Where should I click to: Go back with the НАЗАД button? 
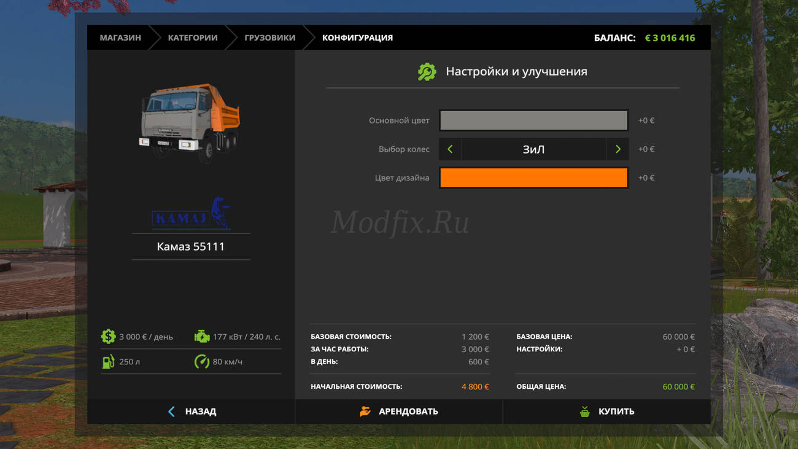tap(191, 412)
